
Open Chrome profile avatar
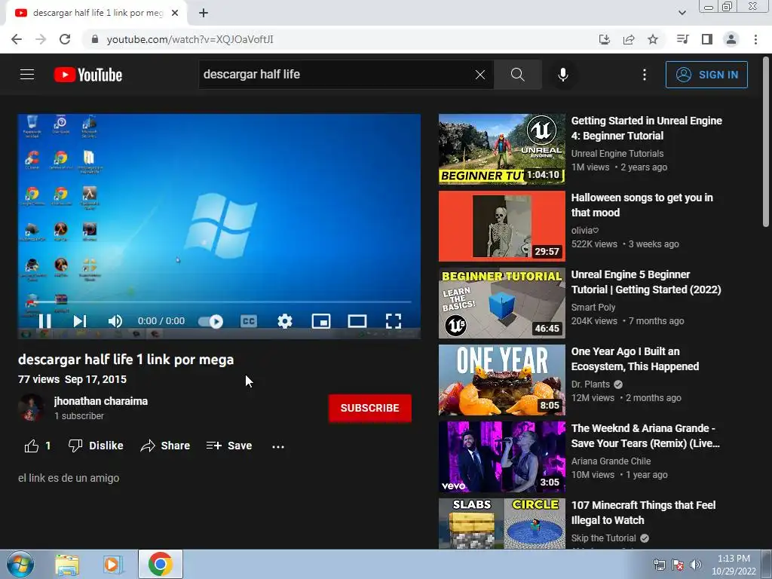coord(731,39)
